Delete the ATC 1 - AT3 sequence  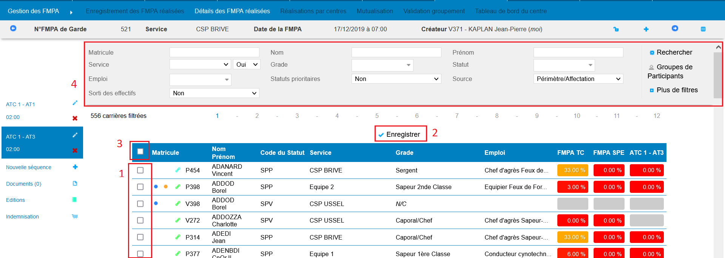click(75, 150)
